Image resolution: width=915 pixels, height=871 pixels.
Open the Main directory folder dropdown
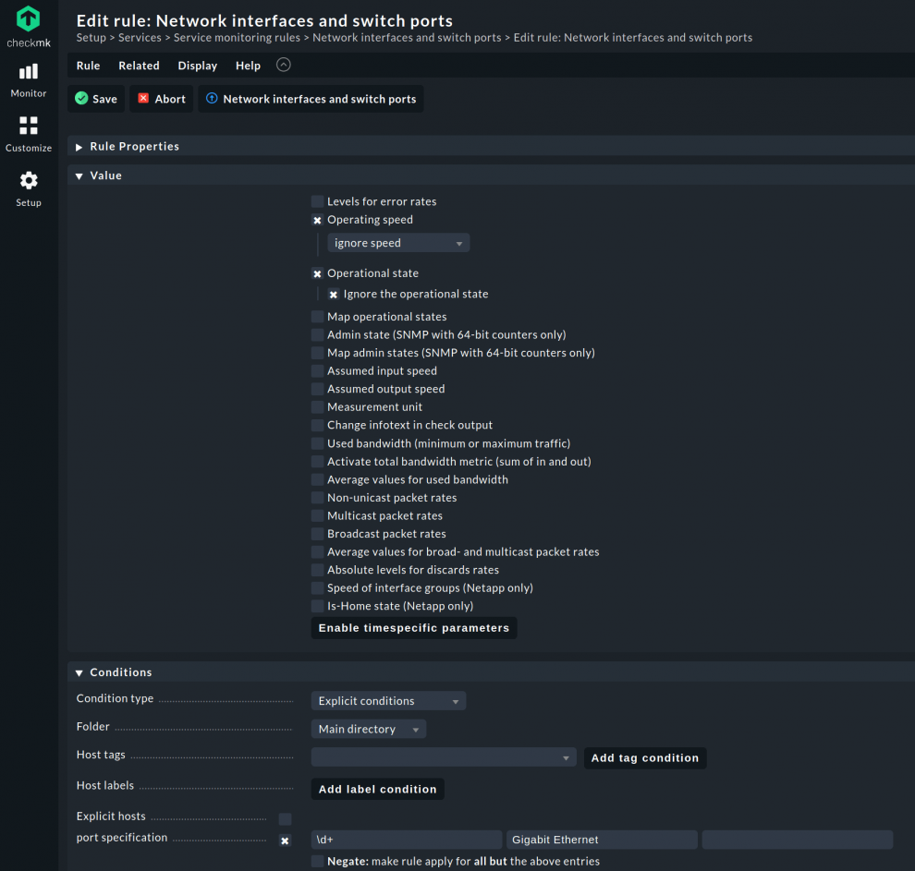click(x=367, y=729)
